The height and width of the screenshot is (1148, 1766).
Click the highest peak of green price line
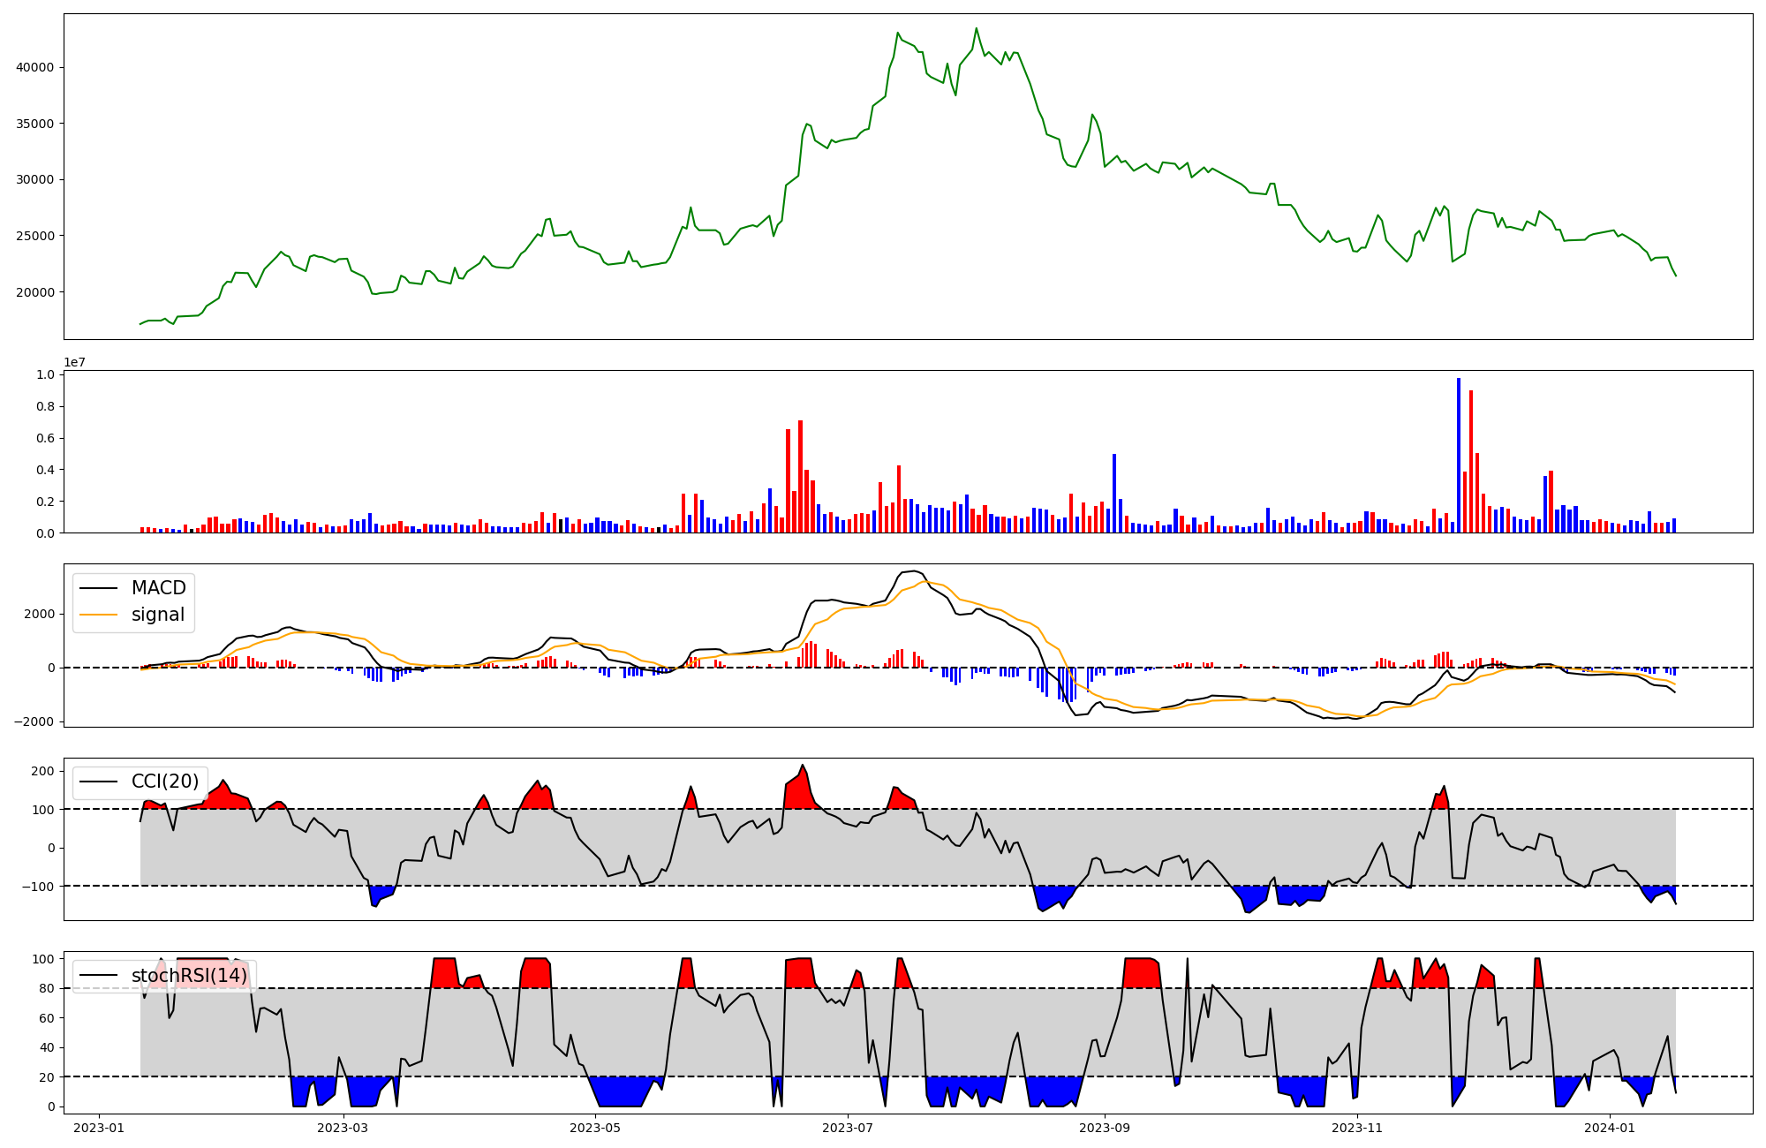coord(976,28)
